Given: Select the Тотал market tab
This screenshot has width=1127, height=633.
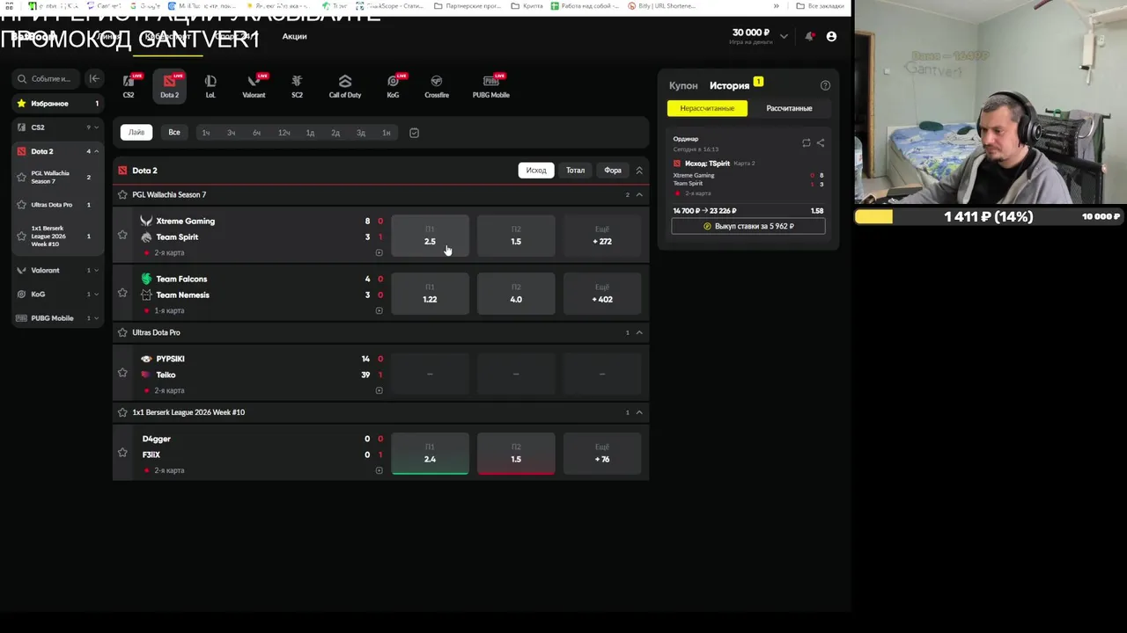Looking at the screenshot, I should pos(575,171).
